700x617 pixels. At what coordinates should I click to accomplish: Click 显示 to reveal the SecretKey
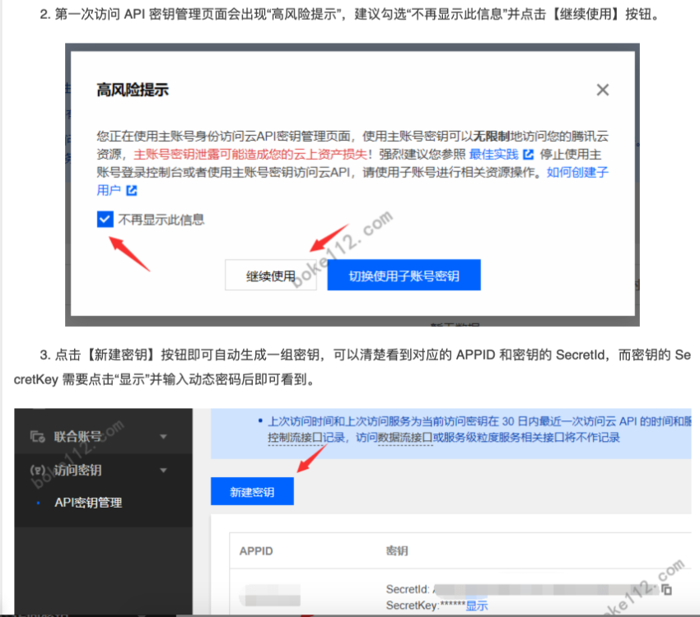477,605
